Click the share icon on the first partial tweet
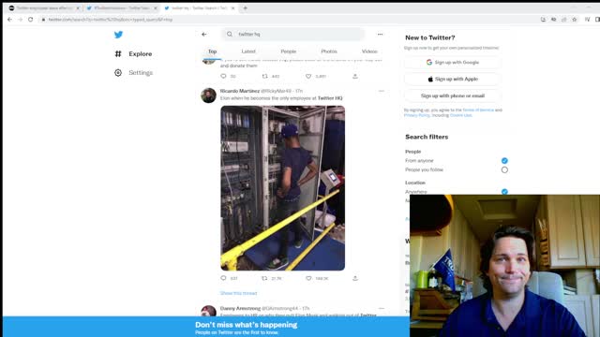The width and height of the screenshot is (600, 337). (355, 76)
